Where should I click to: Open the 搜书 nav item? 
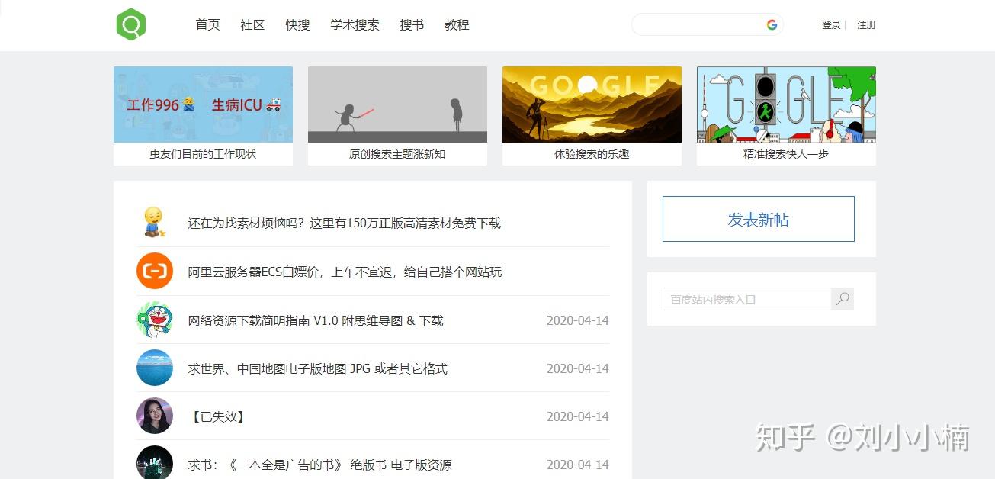412,24
